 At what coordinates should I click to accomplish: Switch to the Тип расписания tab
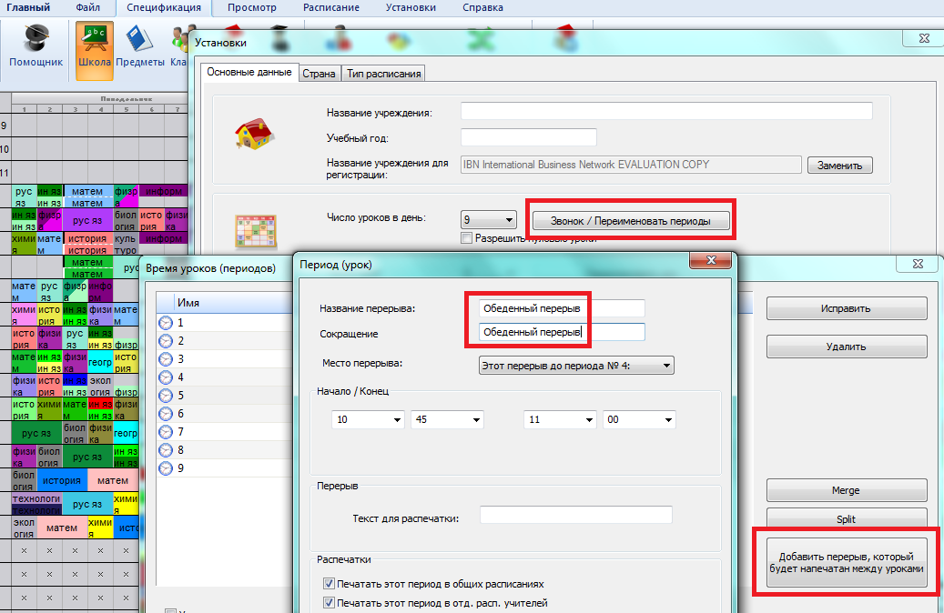pyautogui.click(x=385, y=74)
